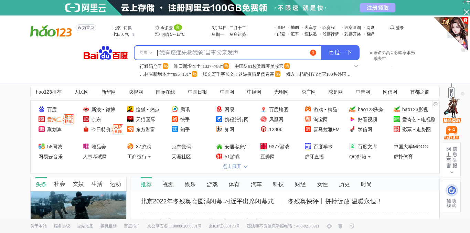Open Ctrip travel (携程旅行网) icon
The image size is (470, 233).
click(x=219, y=119)
